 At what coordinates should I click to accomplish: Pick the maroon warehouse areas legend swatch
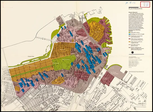coord(130,39)
